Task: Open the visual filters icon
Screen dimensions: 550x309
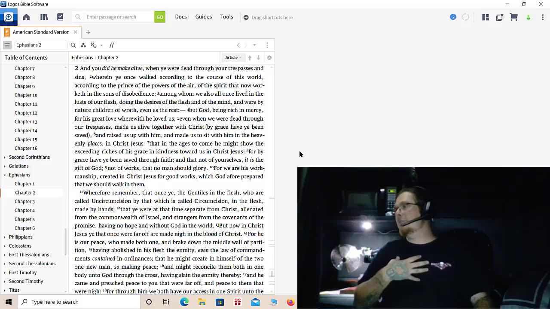Action: [x=83, y=45]
